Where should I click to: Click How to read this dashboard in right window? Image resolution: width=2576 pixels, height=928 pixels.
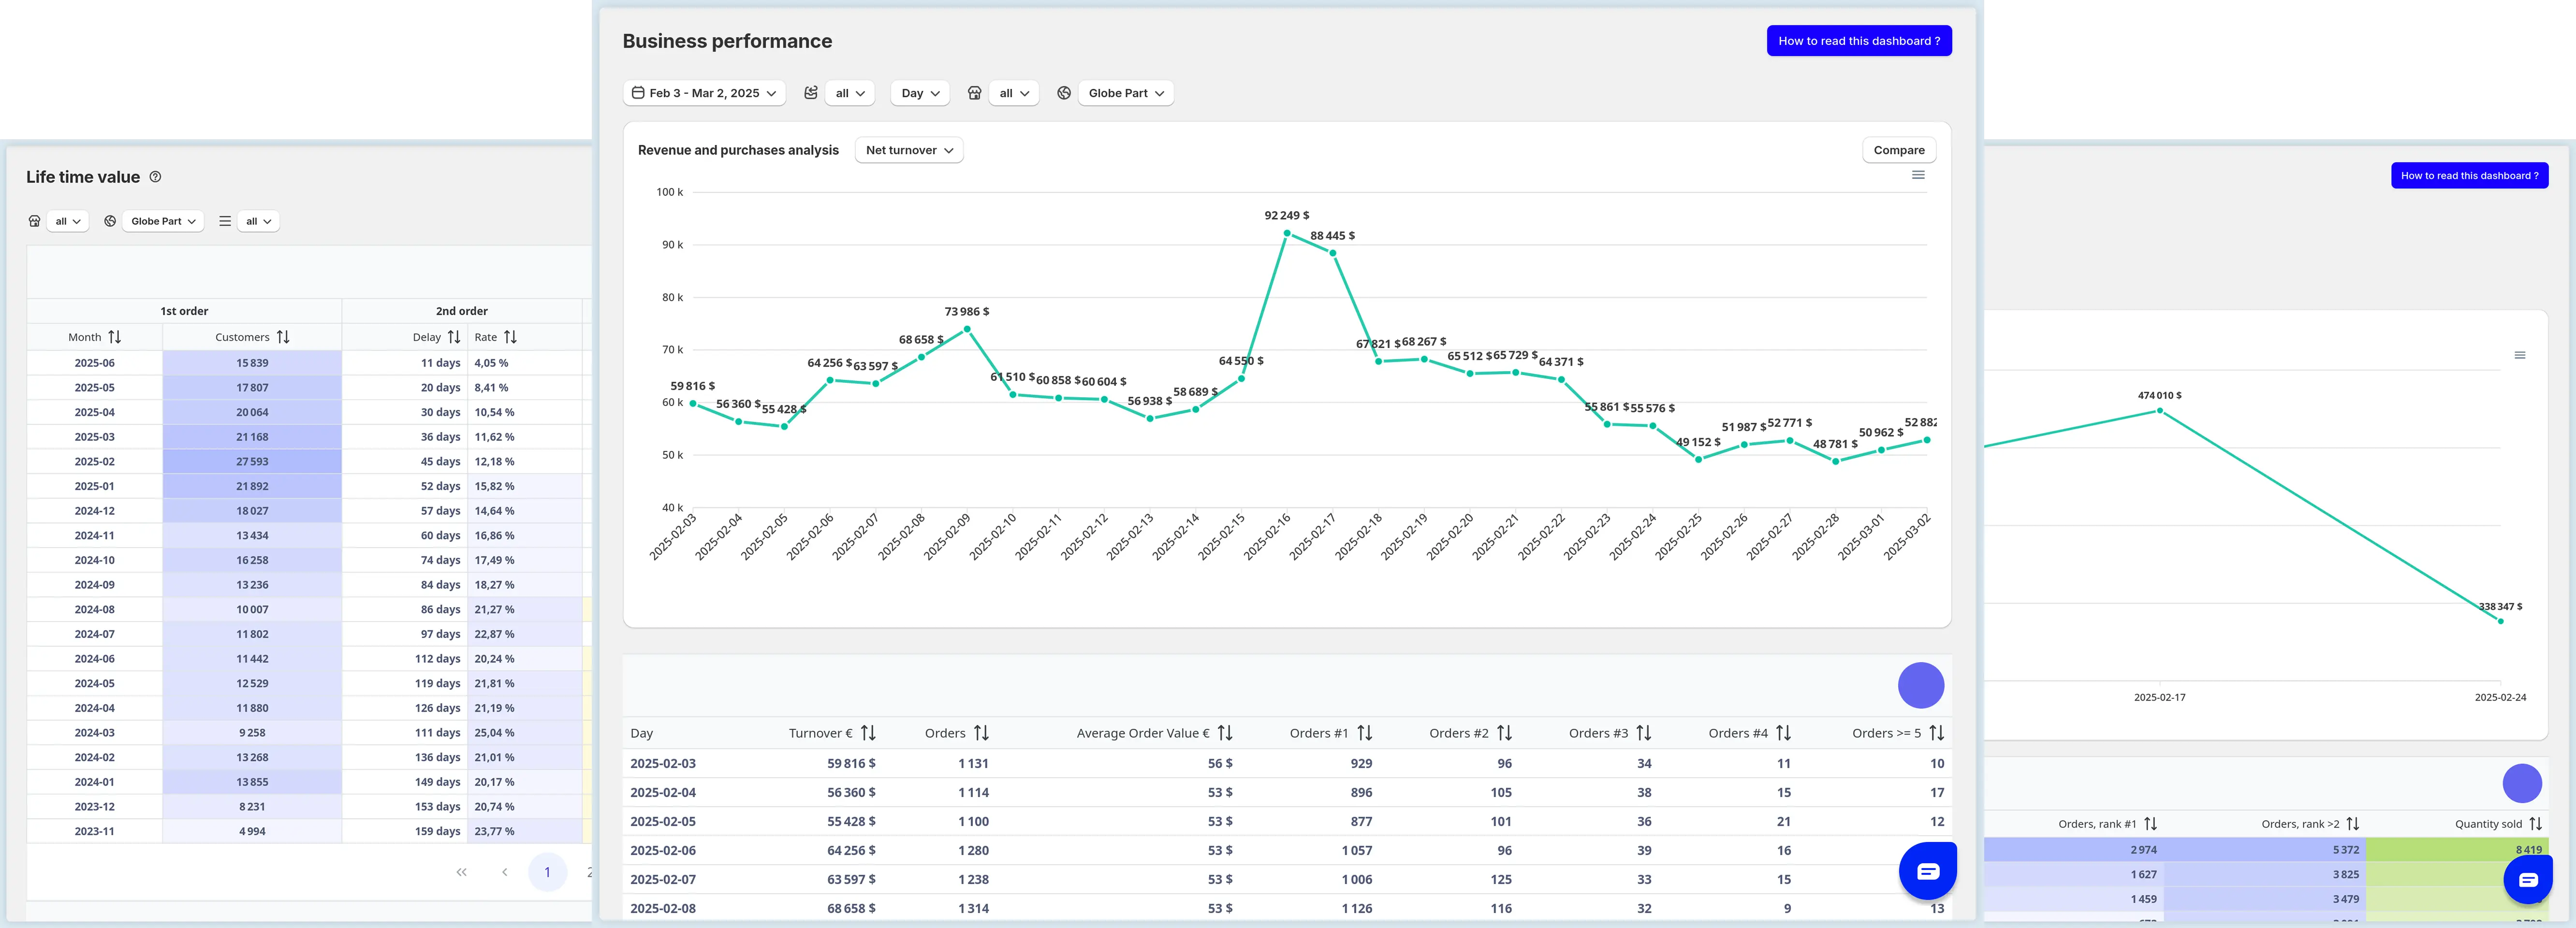point(2469,176)
